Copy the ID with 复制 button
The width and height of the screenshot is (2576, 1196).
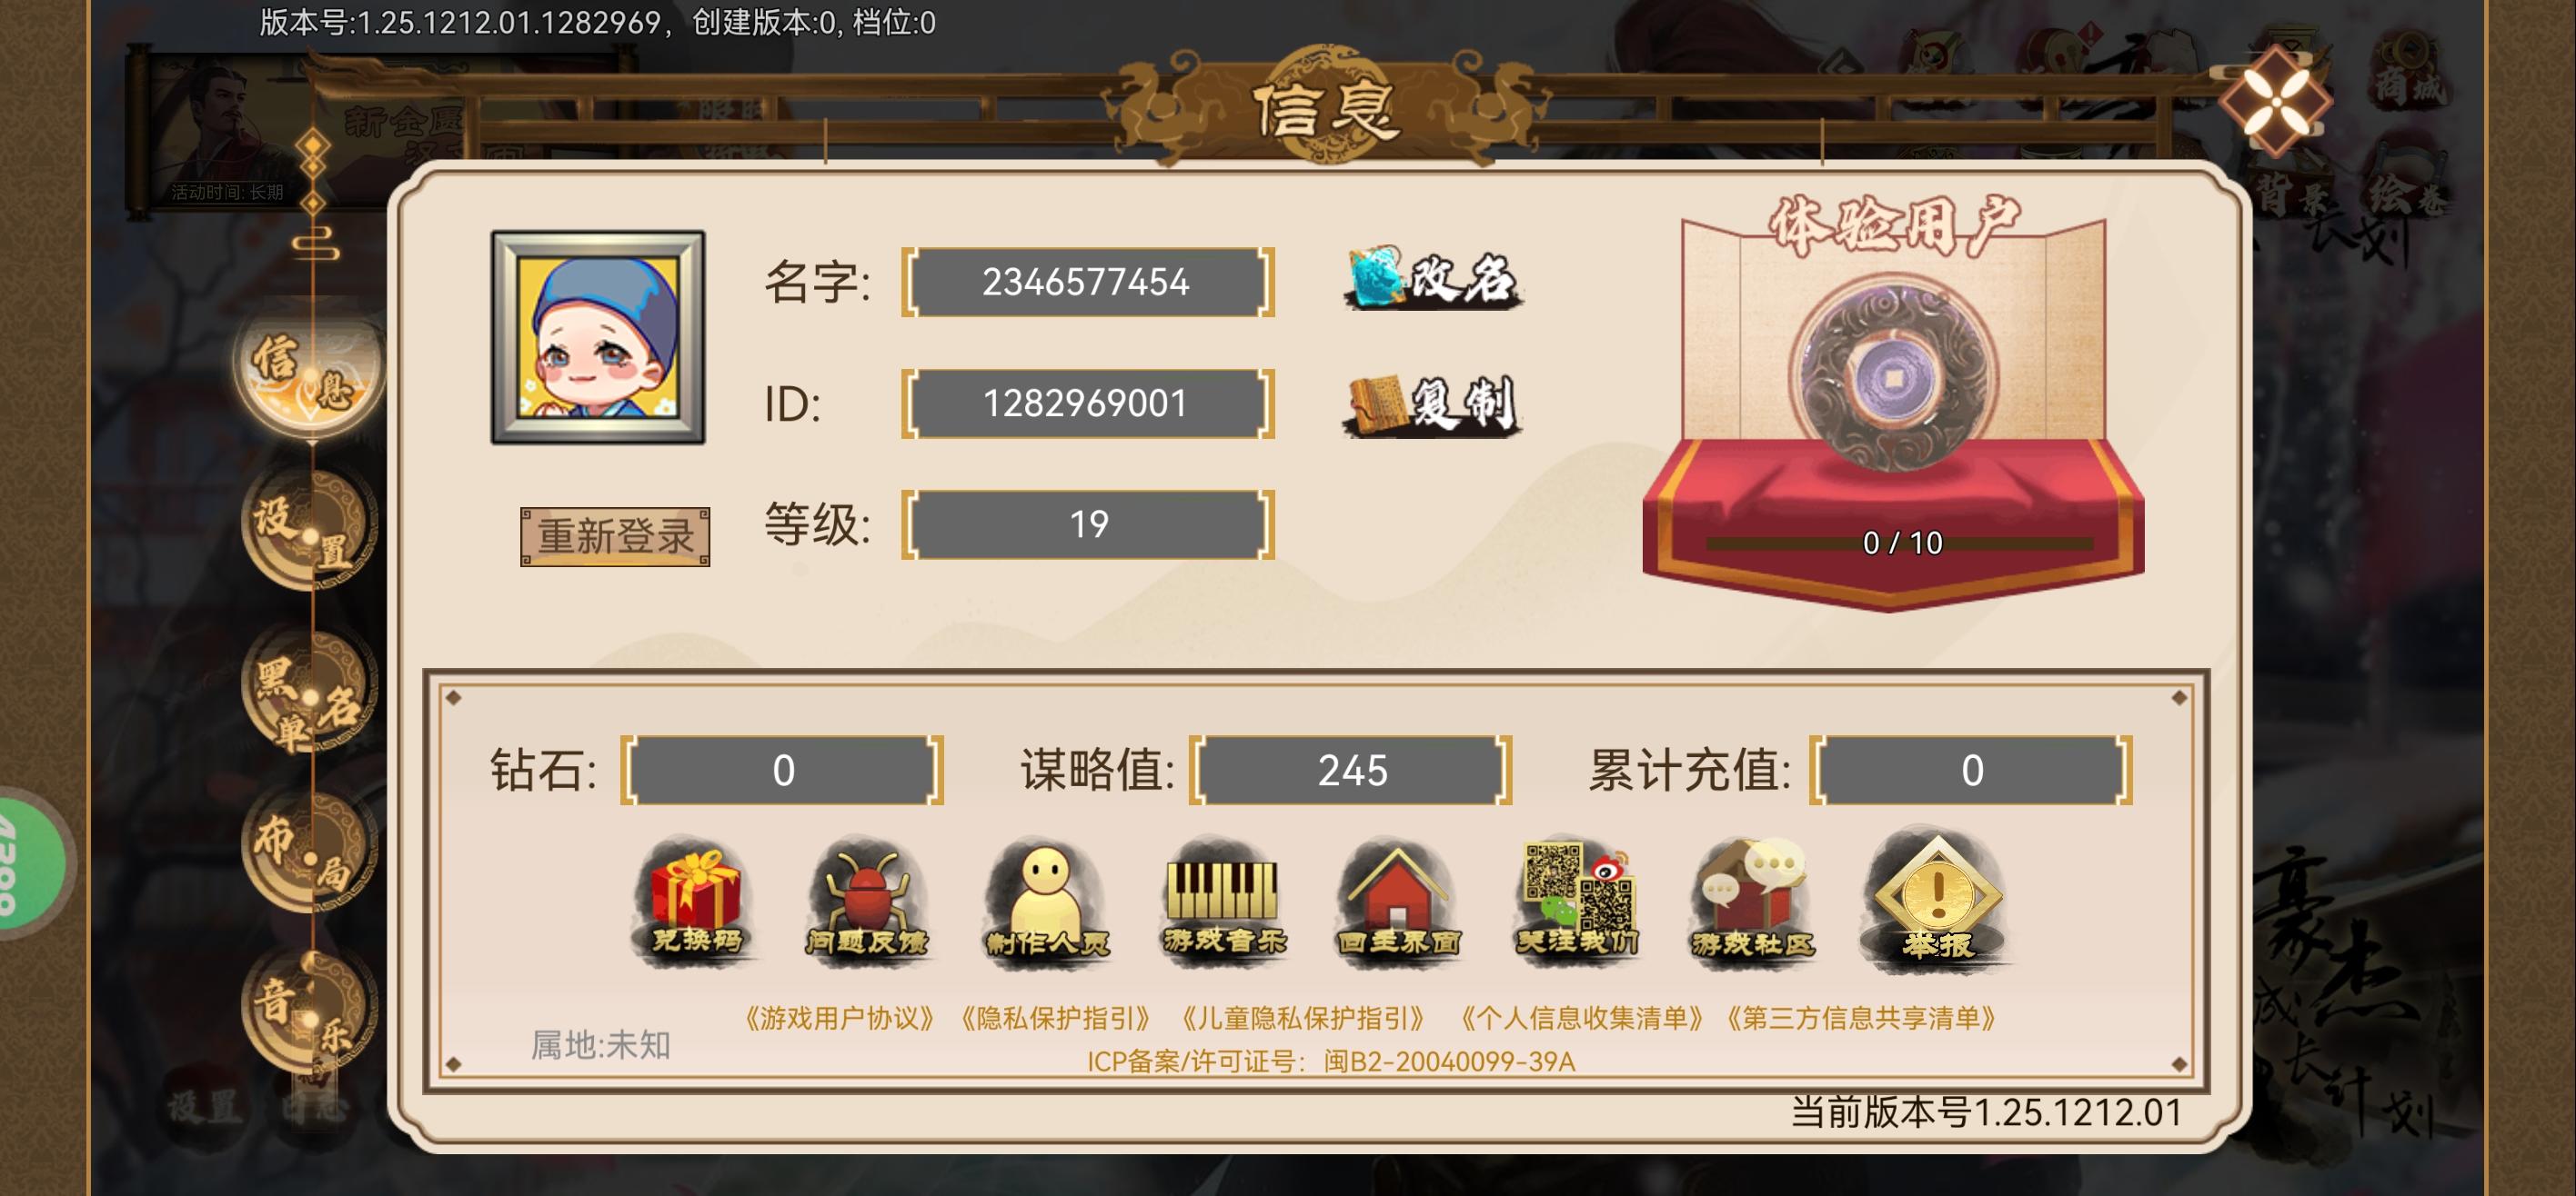tap(1432, 404)
